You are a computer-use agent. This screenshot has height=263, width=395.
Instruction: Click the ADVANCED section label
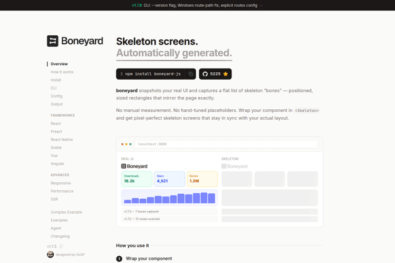point(60,175)
